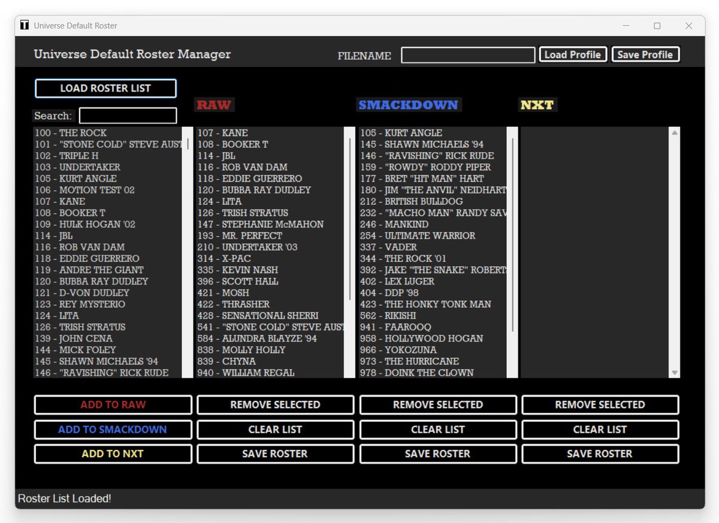Image resolution: width=719 pixels, height=523 pixels.
Task: Select '102 - TRIPLE H' in the roster list
Action: pyautogui.click(x=107, y=156)
